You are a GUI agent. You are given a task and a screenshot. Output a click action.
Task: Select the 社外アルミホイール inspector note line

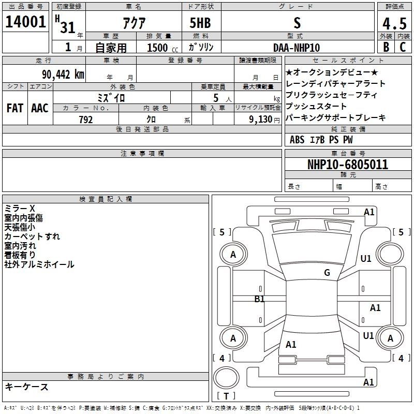tap(39, 264)
